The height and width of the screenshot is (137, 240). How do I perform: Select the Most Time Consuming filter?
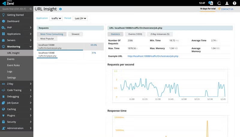pyautogui.click(x=52, y=34)
